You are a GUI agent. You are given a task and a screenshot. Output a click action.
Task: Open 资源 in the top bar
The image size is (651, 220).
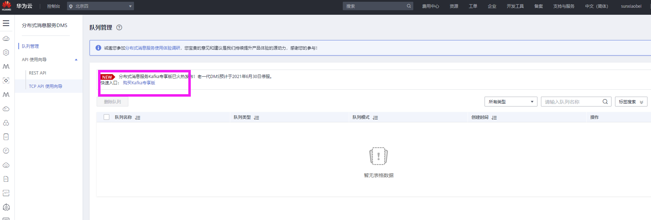(x=454, y=6)
